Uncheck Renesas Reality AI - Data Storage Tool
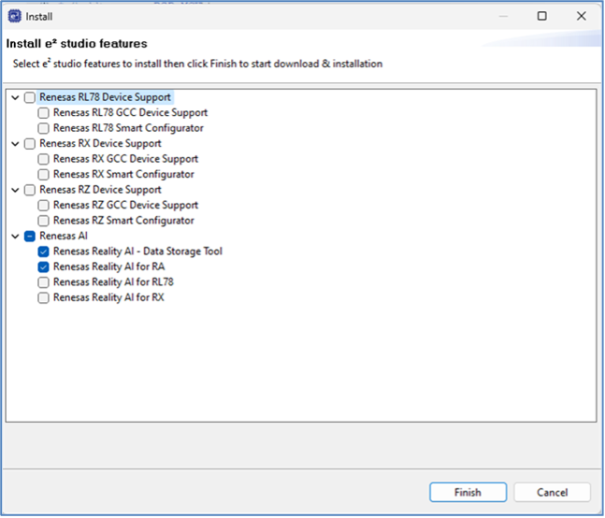Viewport: 605px width, 518px height. coord(44,252)
